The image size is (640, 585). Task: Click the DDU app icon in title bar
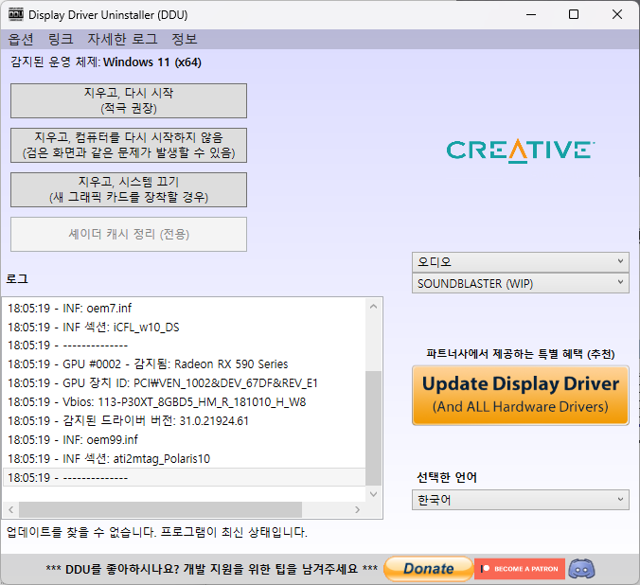tap(15, 14)
